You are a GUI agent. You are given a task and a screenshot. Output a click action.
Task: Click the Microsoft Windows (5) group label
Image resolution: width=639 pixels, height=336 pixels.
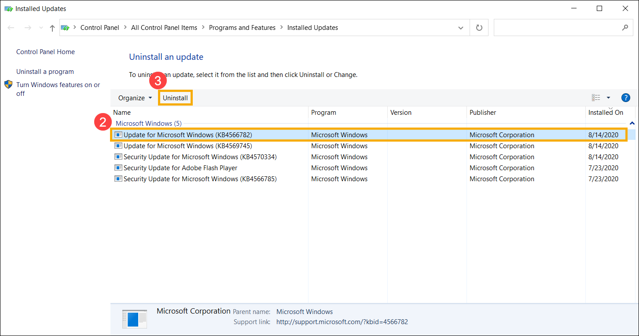(x=148, y=124)
